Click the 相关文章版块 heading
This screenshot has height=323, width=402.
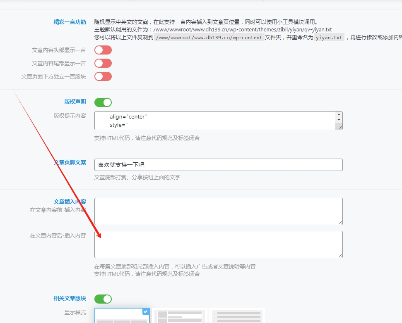point(70,298)
